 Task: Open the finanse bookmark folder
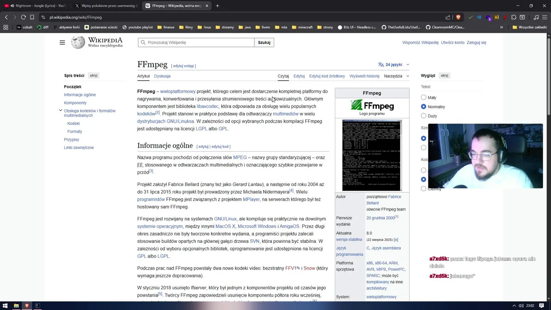coord(166,27)
